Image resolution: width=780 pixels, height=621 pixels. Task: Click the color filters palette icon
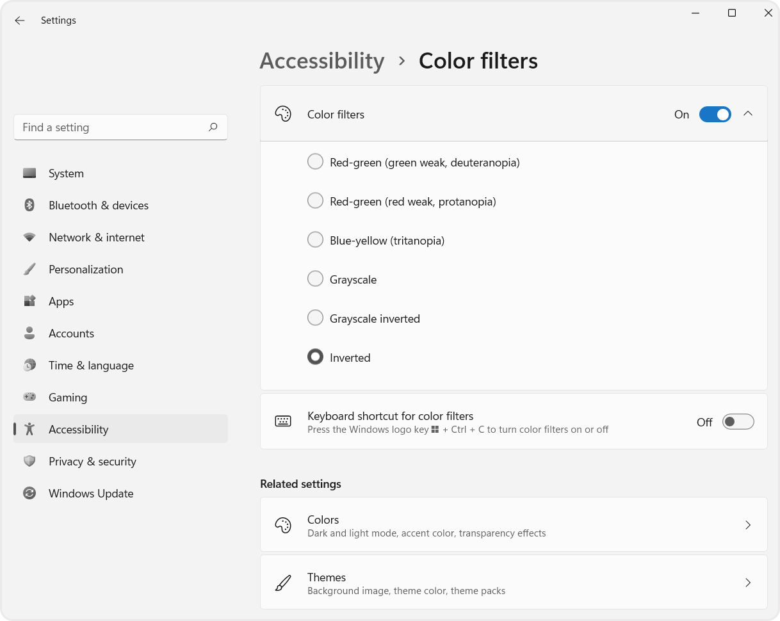[283, 113]
